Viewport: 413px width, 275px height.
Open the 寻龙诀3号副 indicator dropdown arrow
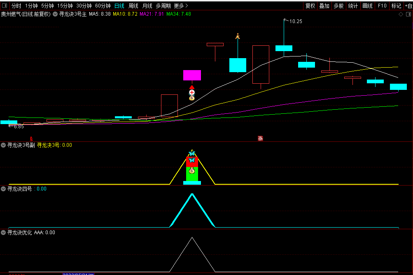[x=4, y=145]
